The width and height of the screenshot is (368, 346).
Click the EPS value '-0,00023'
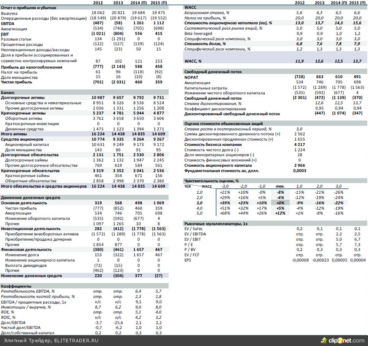pyautogui.click(x=321, y=260)
